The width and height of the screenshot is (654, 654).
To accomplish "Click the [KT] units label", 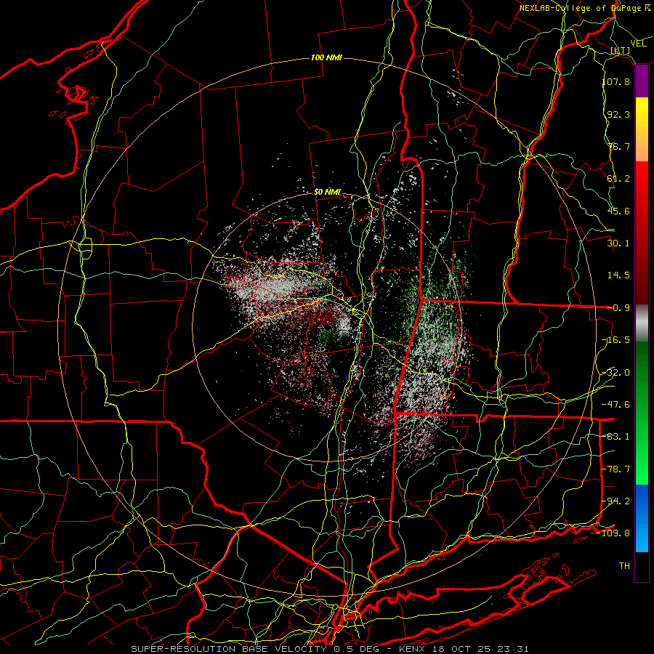I will coord(621,51).
